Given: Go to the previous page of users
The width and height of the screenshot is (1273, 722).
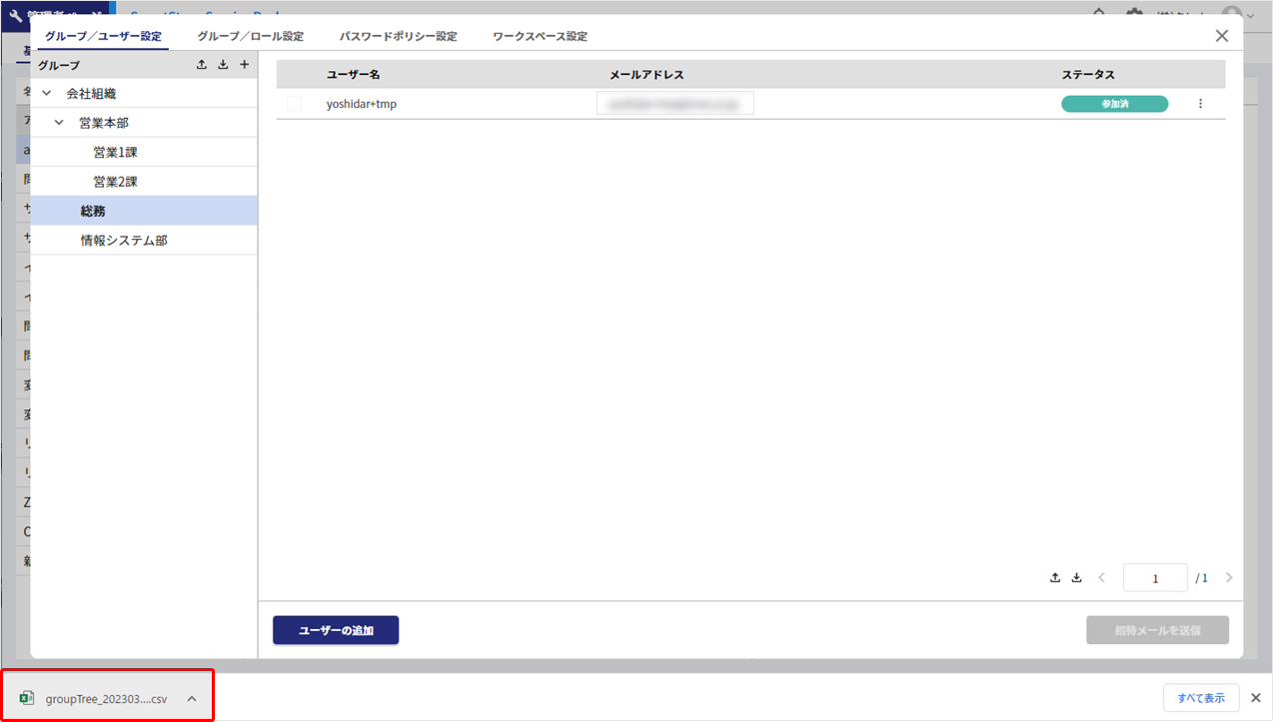Looking at the screenshot, I should [1102, 577].
